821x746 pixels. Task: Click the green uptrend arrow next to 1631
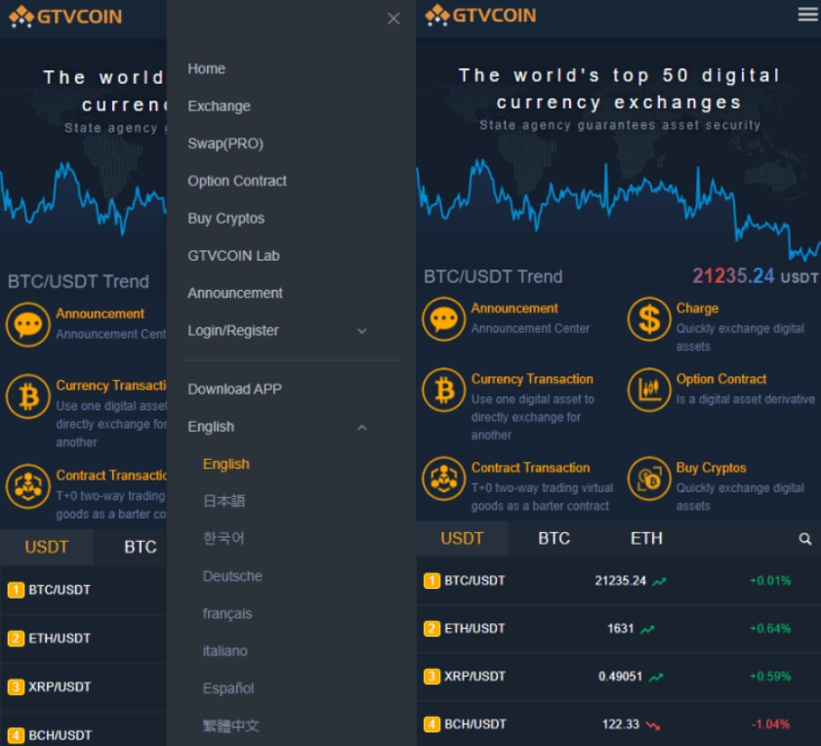point(647,629)
